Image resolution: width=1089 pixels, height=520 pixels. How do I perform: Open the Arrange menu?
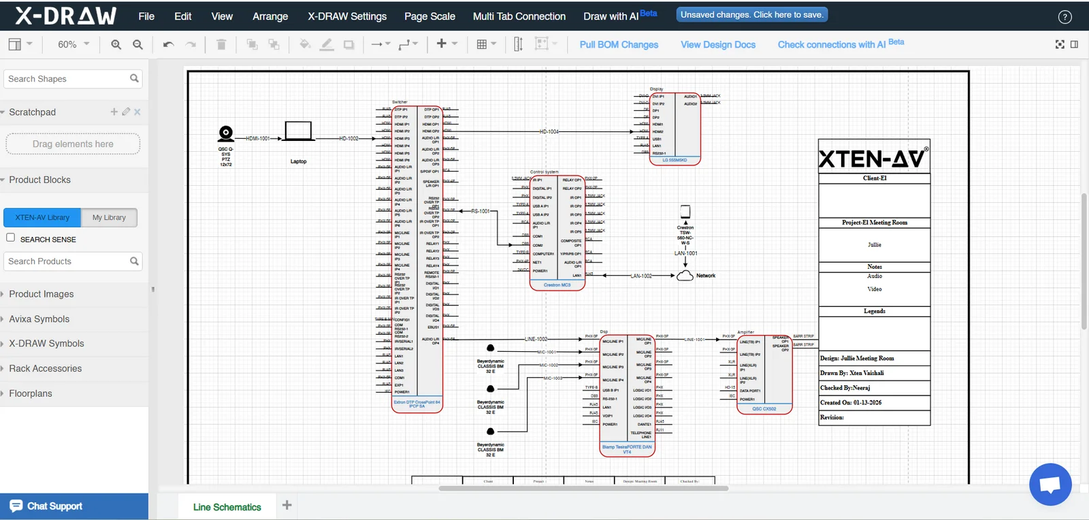click(270, 16)
